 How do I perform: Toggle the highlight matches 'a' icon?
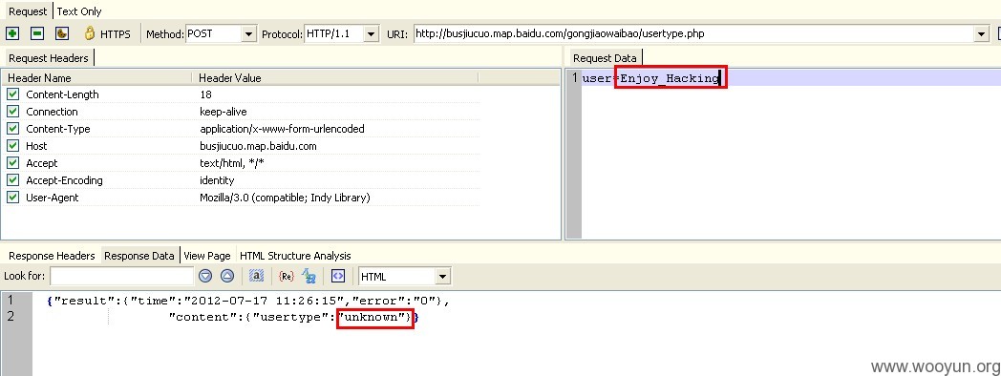point(256,277)
